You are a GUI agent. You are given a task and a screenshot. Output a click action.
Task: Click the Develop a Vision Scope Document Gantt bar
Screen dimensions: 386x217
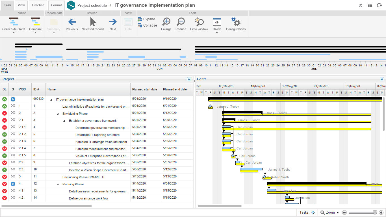(251, 169)
